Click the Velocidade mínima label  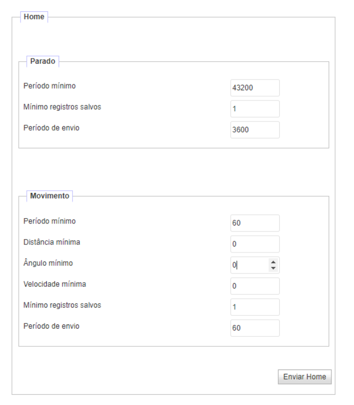point(54,284)
